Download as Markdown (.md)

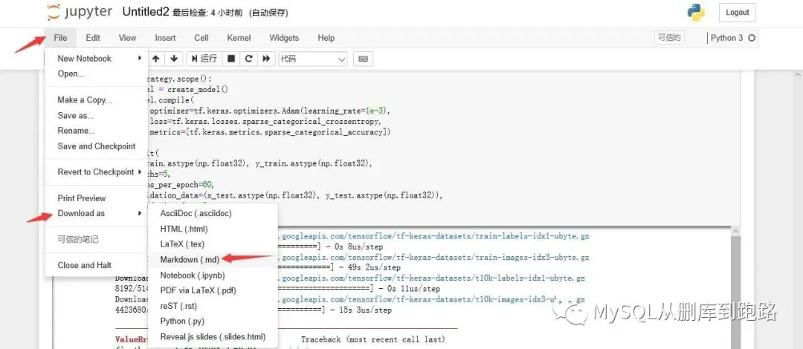(213, 259)
